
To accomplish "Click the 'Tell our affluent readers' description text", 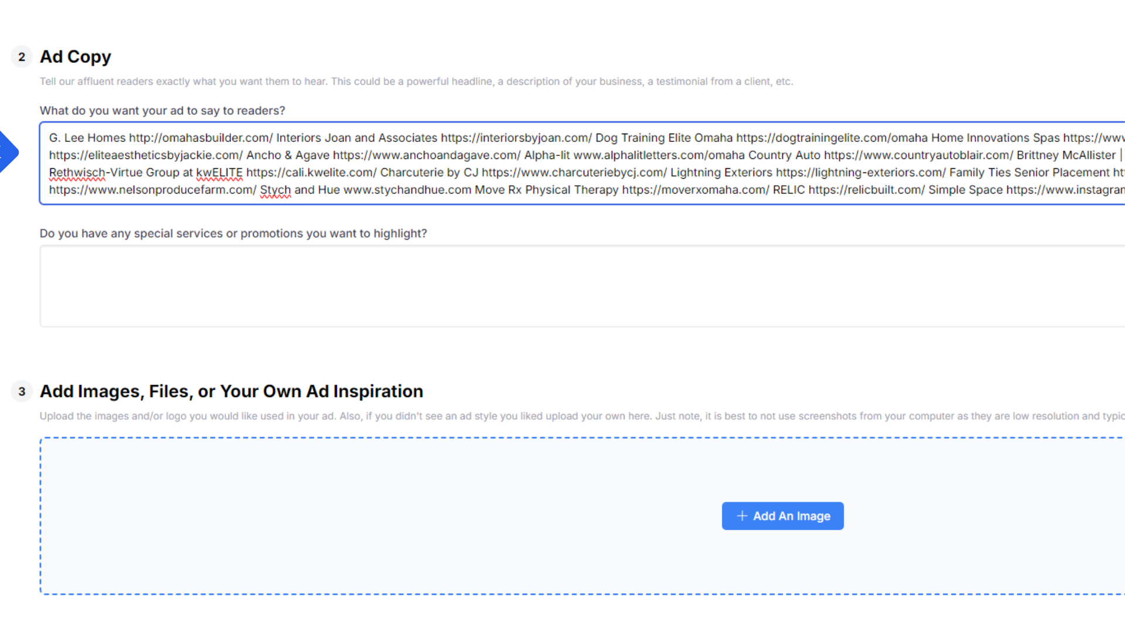I will [x=417, y=81].
